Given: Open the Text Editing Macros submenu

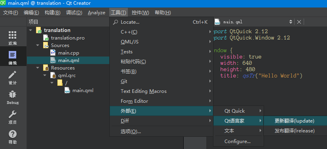Looking at the screenshot, I should pos(162,91).
